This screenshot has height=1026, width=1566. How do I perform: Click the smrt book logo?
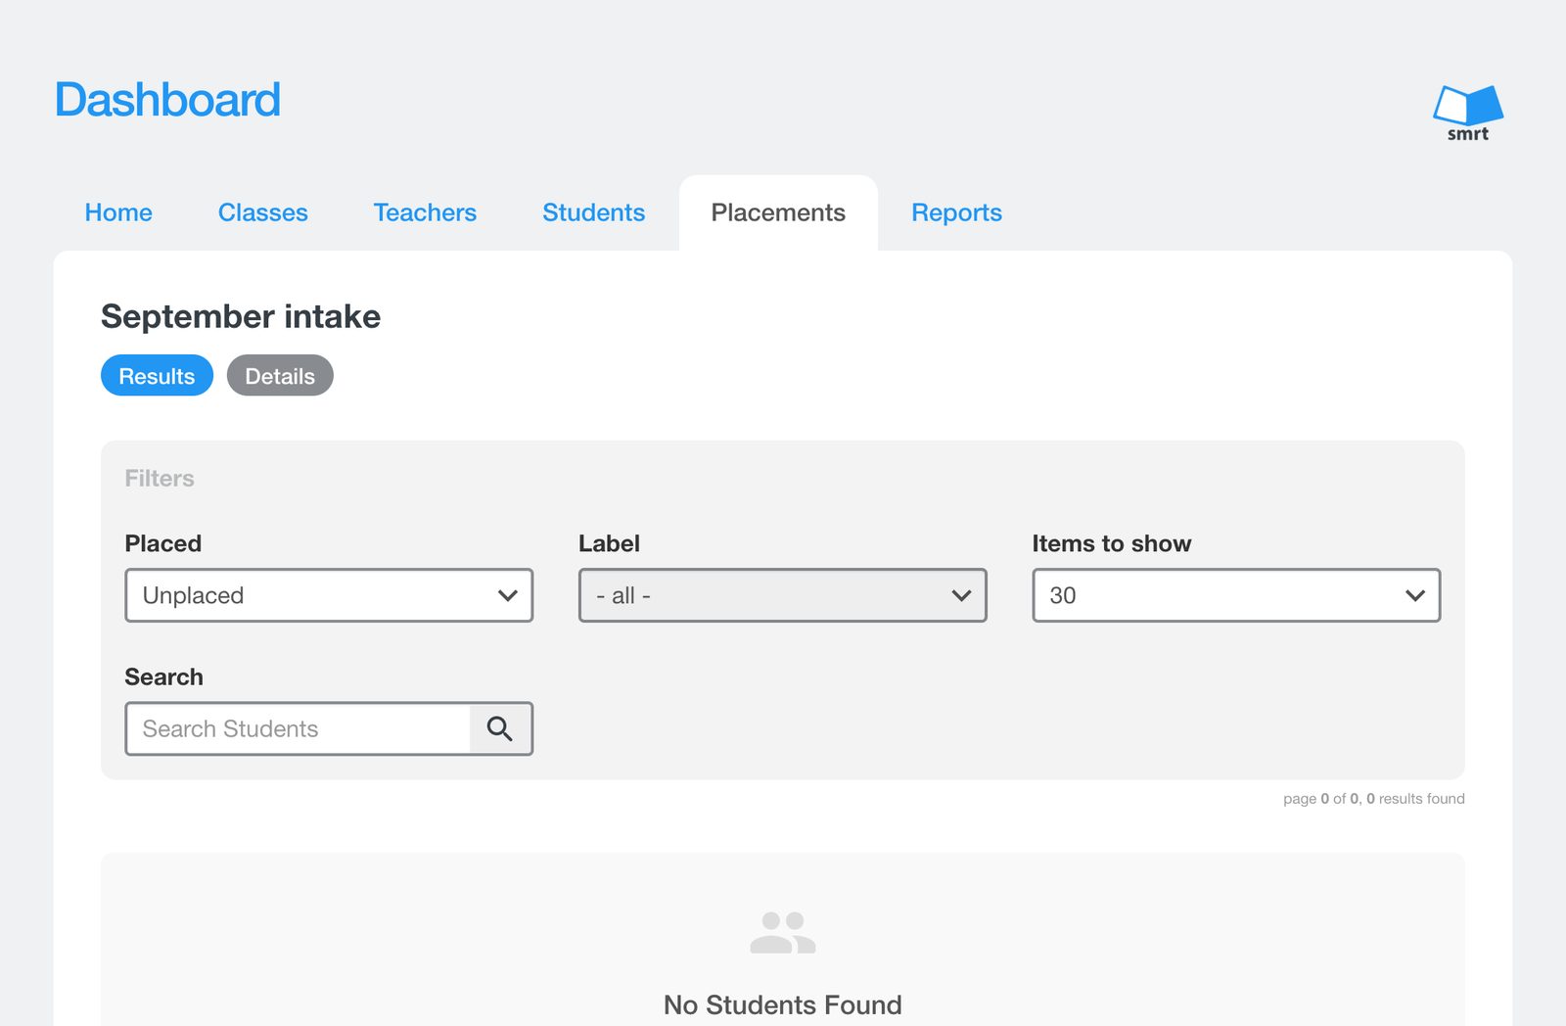pyautogui.click(x=1468, y=113)
